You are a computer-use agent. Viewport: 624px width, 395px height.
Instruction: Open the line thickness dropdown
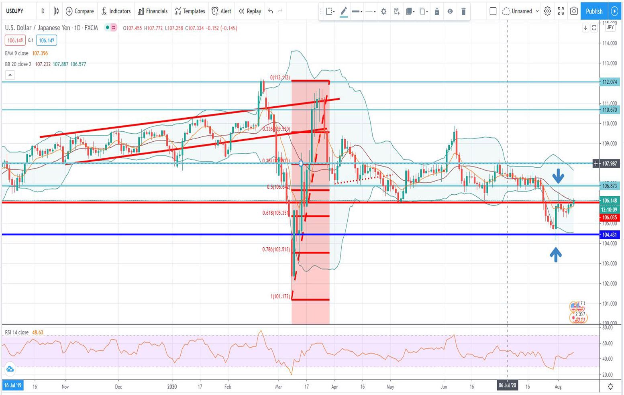357,11
